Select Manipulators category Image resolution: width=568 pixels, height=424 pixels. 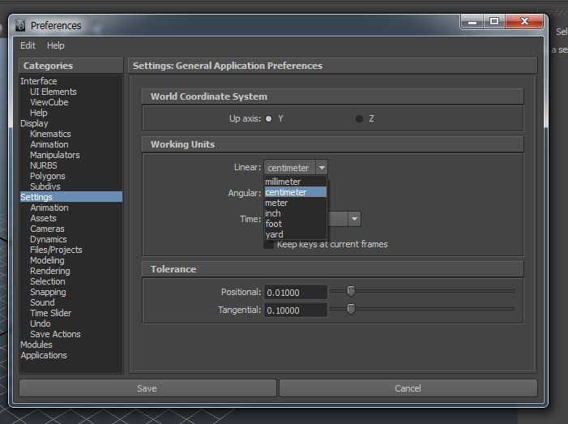tap(71, 155)
